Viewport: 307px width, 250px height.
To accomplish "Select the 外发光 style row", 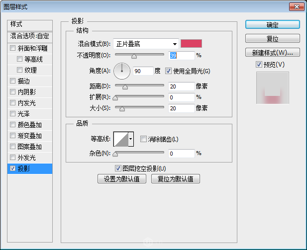I will (x=30, y=158).
